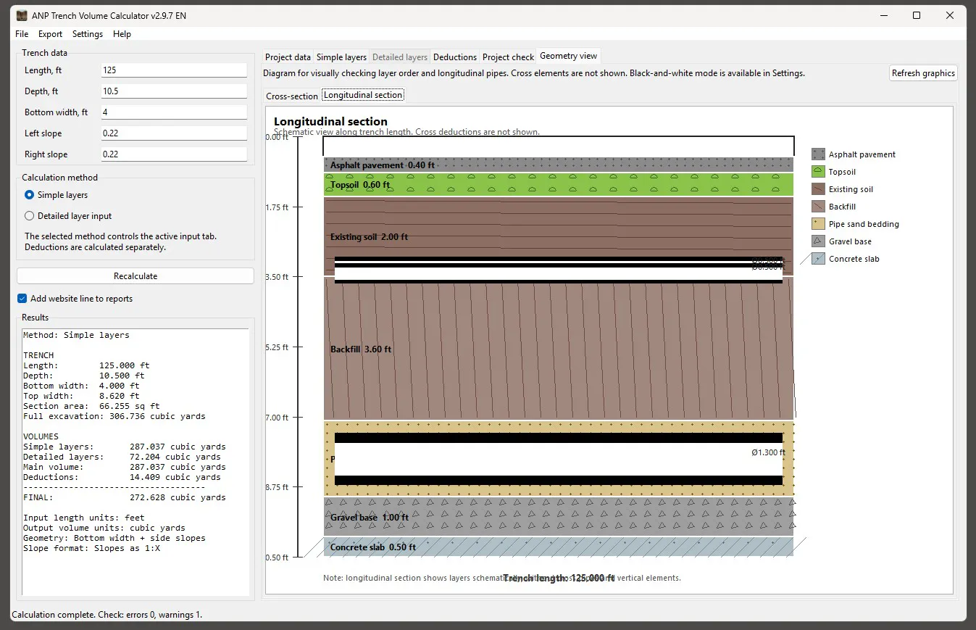Click the Depth, ft input field
The width and height of the screenshot is (976, 630).
click(174, 91)
